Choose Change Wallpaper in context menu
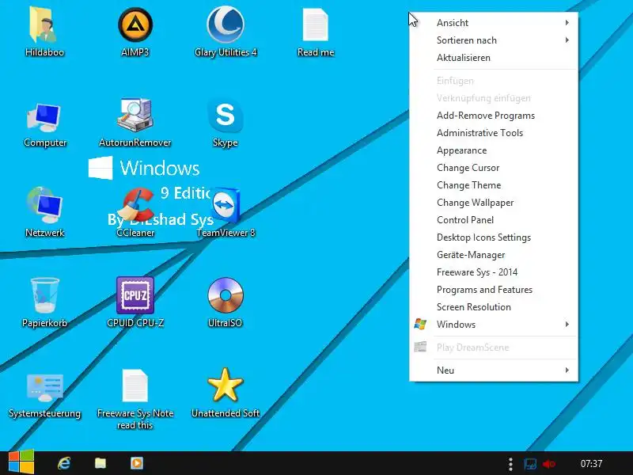The image size is (633, 475). [493, 203]
